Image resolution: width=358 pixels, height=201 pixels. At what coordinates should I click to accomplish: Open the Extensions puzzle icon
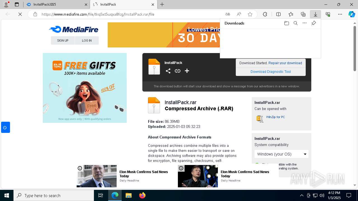click(x=265, y=14)
